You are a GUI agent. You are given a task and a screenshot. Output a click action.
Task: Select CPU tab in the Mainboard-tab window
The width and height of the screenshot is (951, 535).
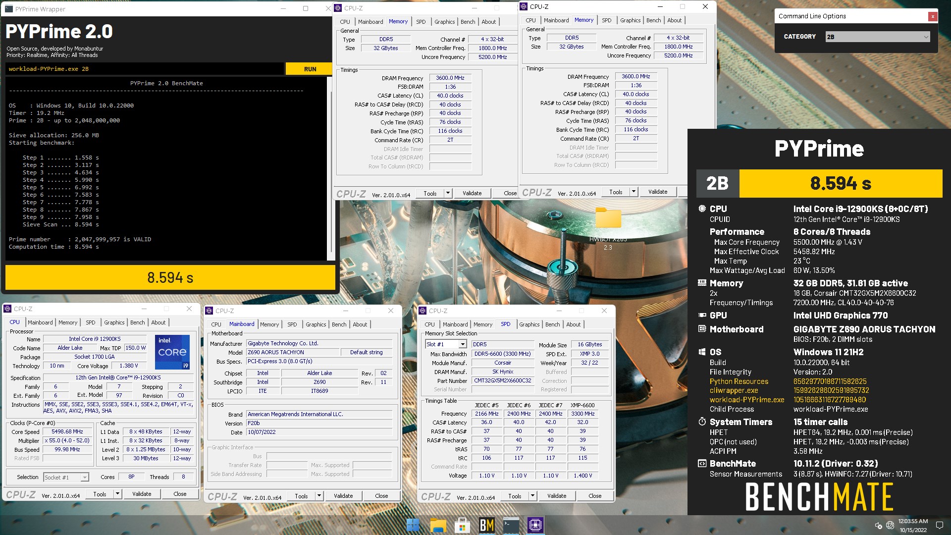[216, 324]
